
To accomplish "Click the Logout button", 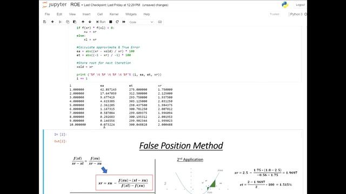I will (x=300, y=5).
